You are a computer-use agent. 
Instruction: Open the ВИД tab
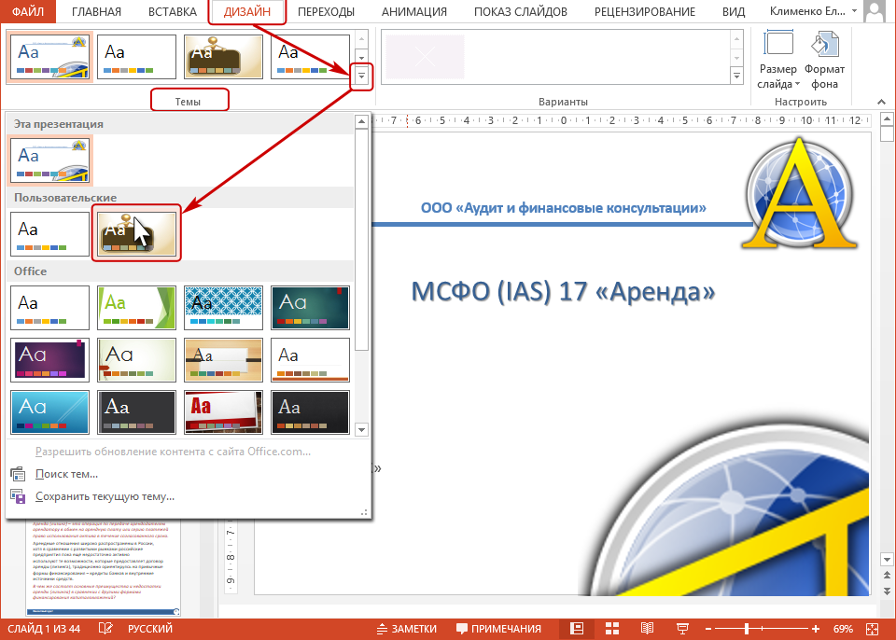point(734,11)
